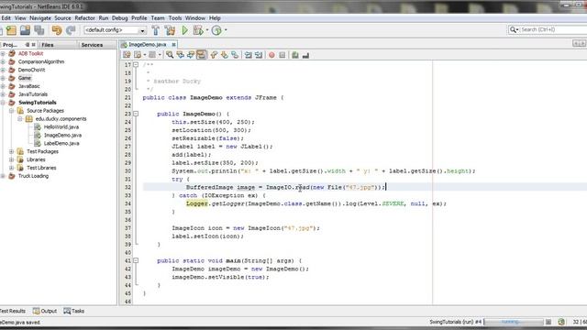Click the Previous Bookmark icon
This screenshot has width=587, height=330.
214,55
